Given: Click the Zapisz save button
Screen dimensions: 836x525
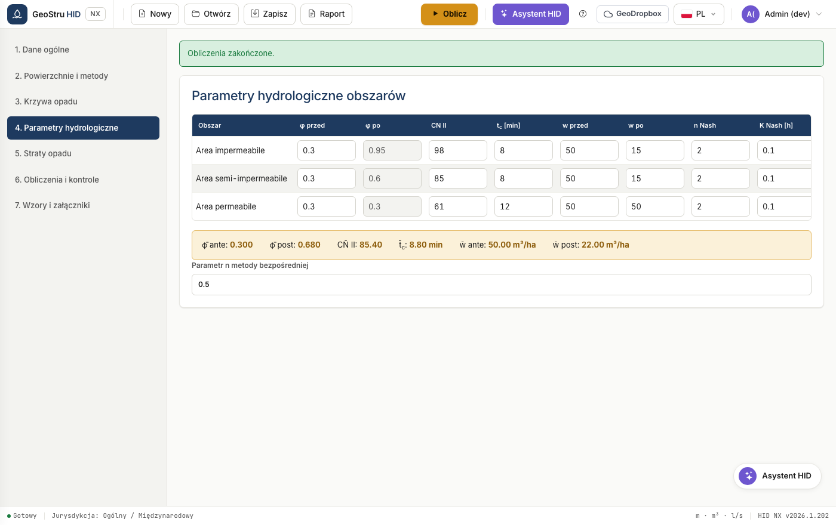Looking at the screenshot, I should click(x=269, y=14).
